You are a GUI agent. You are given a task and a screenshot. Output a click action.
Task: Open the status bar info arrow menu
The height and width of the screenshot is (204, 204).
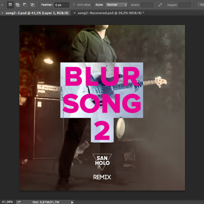pos(72,202)
